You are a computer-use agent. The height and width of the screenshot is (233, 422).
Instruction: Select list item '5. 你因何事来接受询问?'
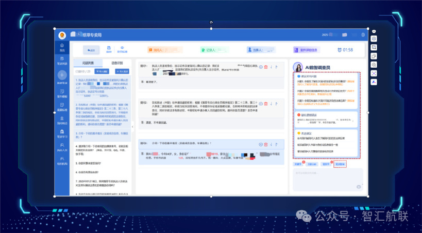pos(89,163)
